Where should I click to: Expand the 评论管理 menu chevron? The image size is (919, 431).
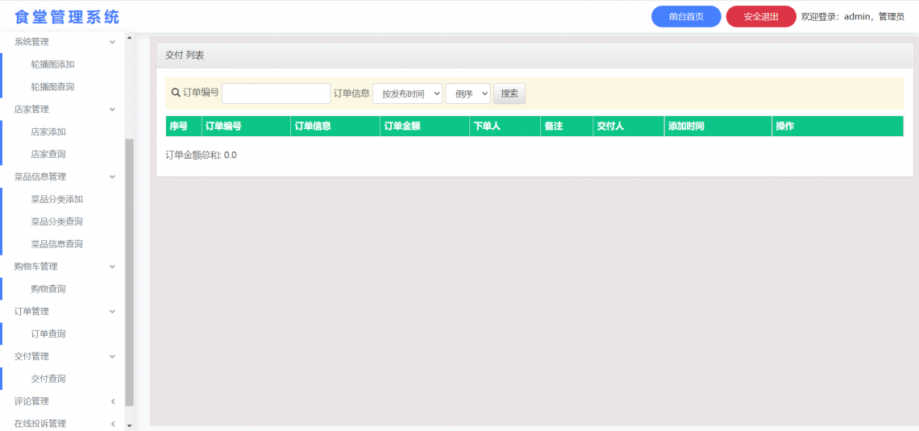tap(113, 401)
